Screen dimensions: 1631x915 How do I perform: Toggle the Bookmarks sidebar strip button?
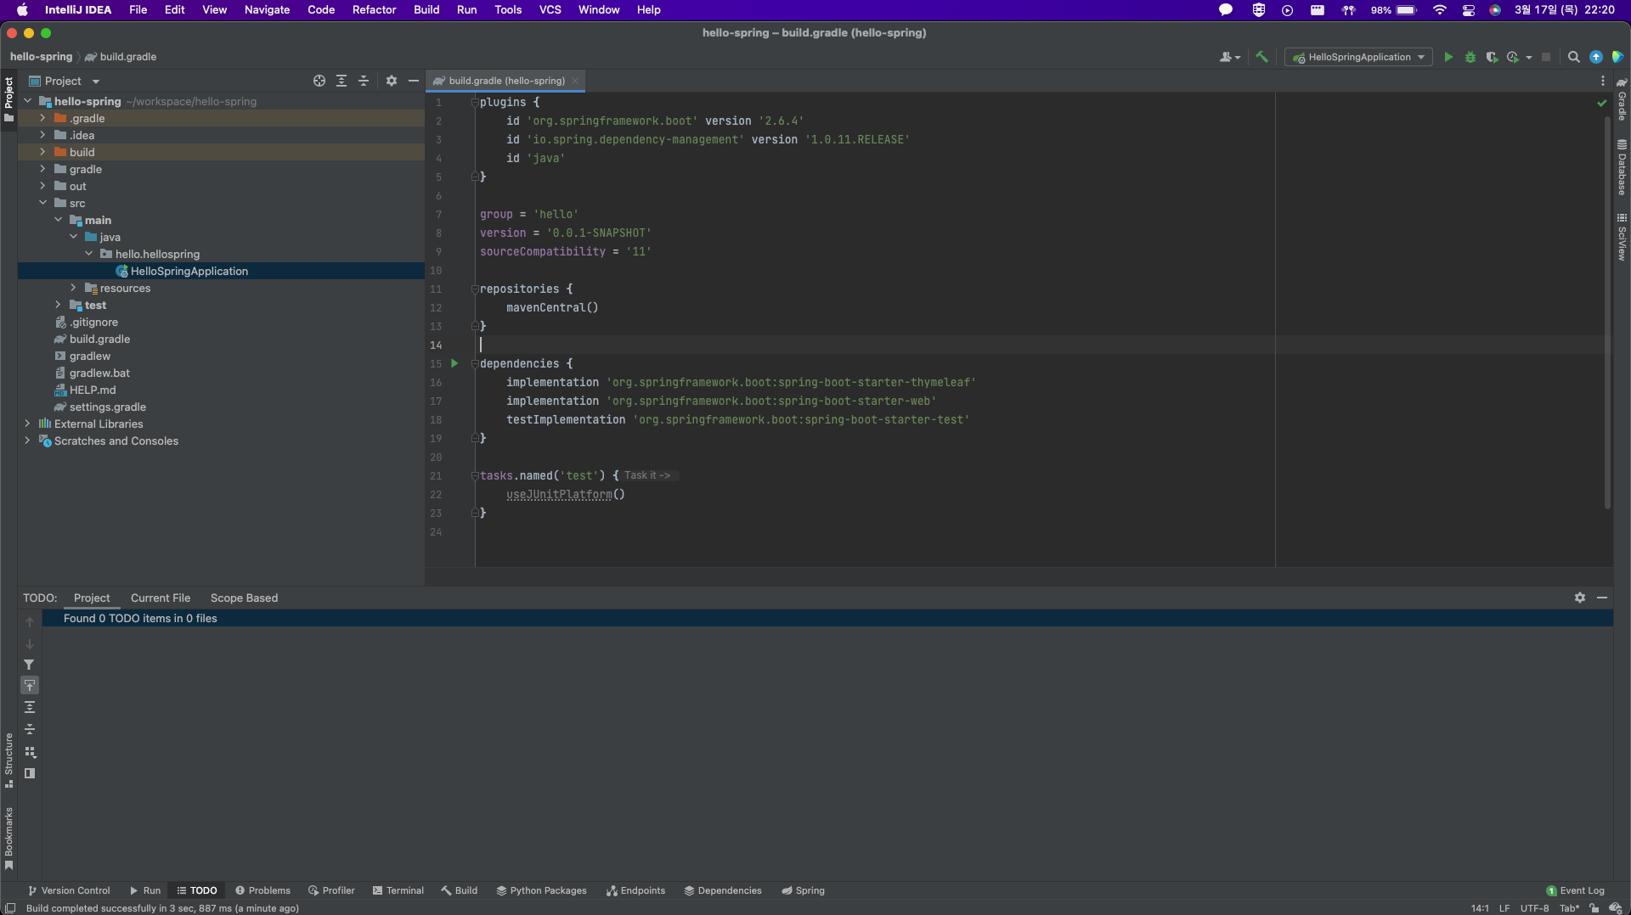[8, 839]
